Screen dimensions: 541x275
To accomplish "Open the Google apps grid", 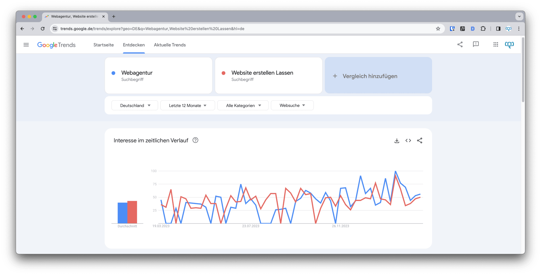I will point(496,45).
